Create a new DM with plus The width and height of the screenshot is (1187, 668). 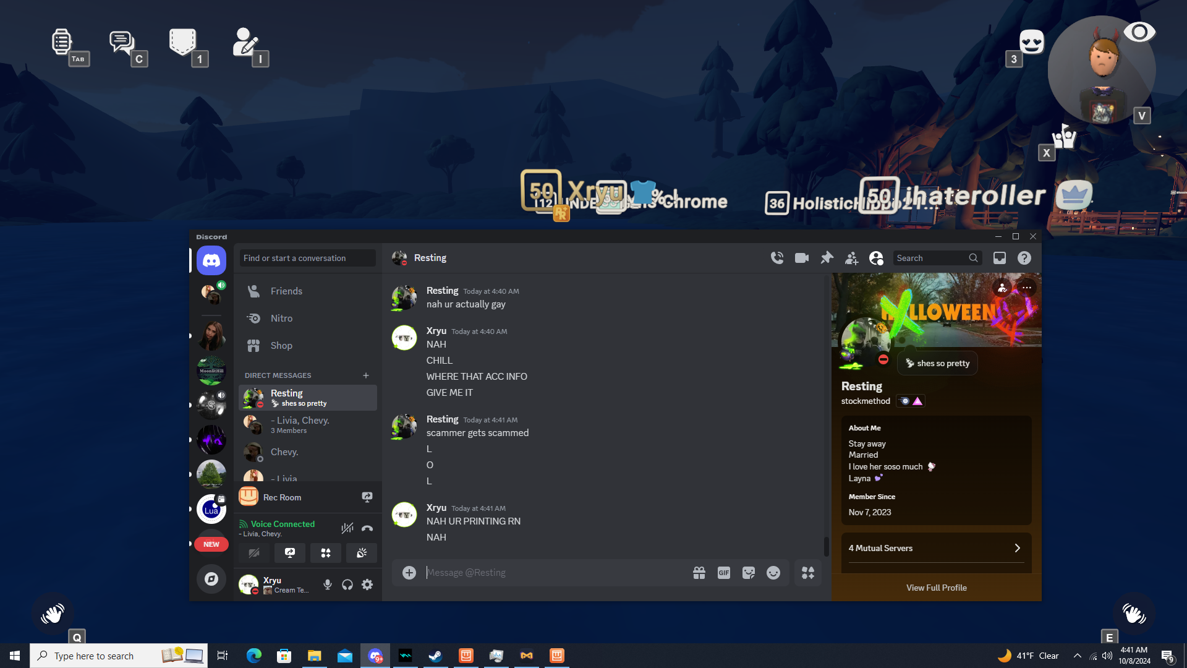coord(366,375)
